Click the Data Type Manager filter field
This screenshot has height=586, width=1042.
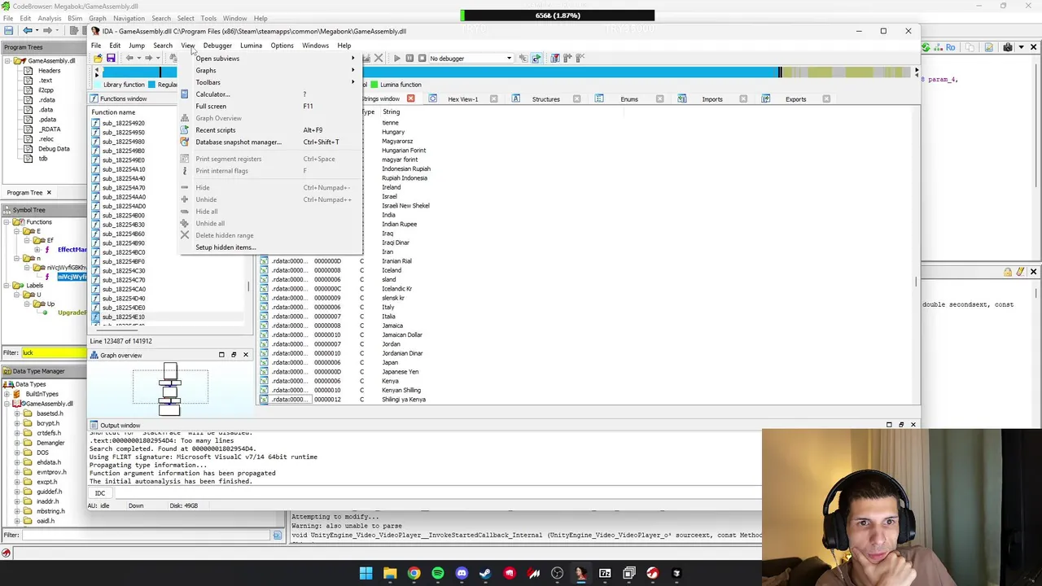point(145,536)
